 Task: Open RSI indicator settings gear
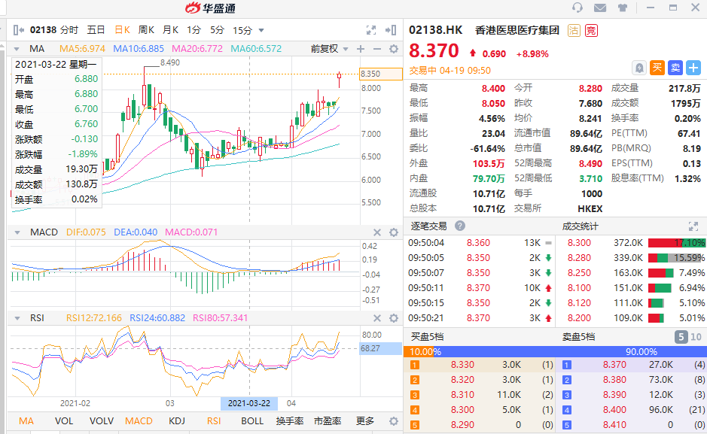(394, 318)
